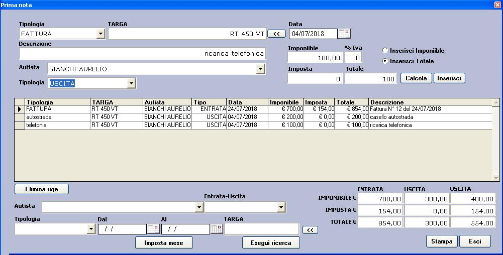Open Tipologia dropdown showing USCITA
The image size is (503, 255).
(131, 84)
